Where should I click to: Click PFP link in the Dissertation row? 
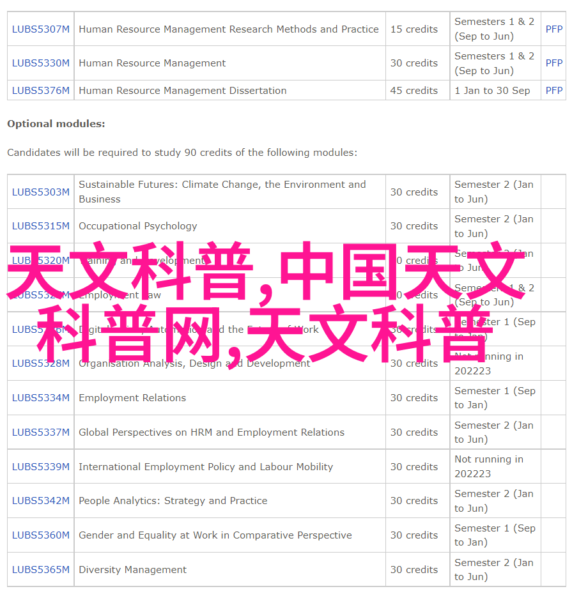tap(553, 91)
